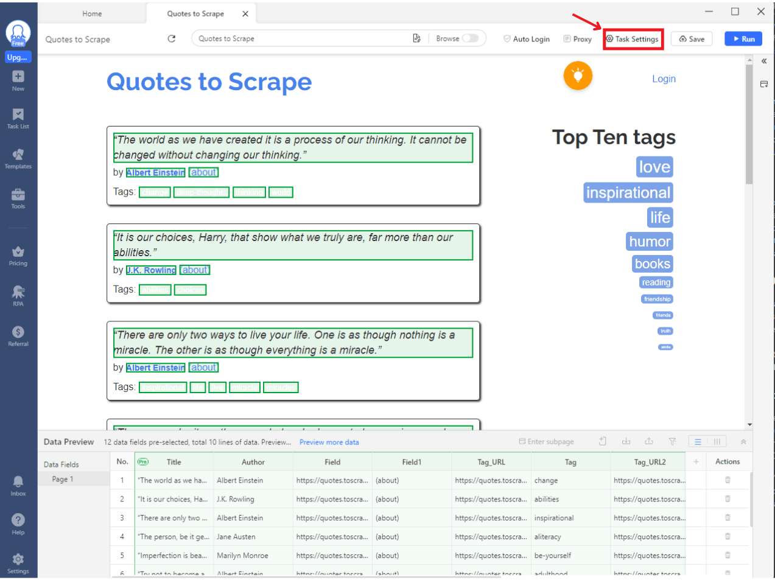This screenshot has height=580, width=775.
Task: Click the filter icon in Data Preview
Action: click(672, 442)
